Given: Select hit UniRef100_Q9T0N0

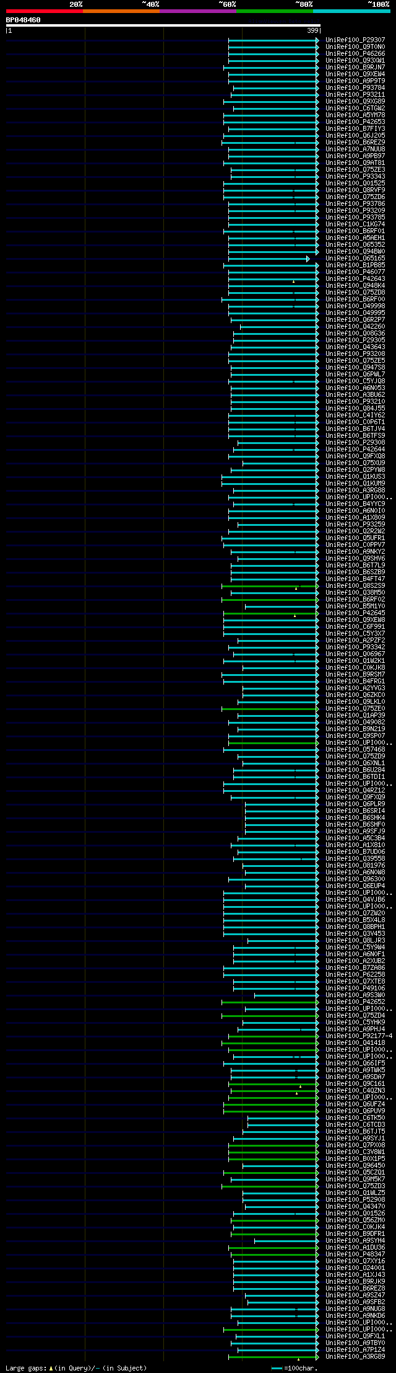Looking at the screenshot, I should coord(355,47).
